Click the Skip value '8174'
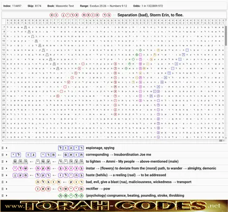Viewport: 228px width, 212px height. (38, 6)
